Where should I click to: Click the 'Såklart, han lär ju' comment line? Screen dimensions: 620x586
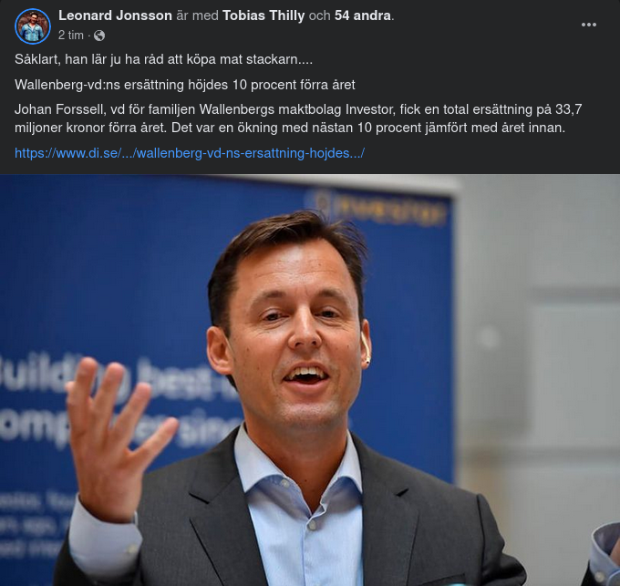164,59
